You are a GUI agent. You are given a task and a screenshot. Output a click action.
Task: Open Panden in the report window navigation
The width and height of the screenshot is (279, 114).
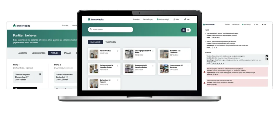(x=227, y=24)
